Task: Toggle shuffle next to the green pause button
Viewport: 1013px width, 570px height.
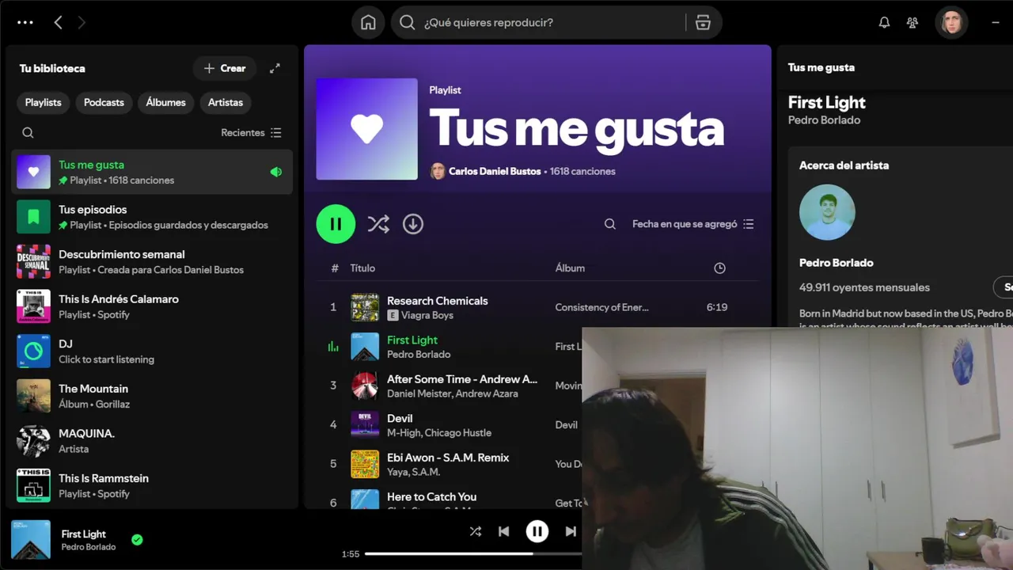Action: point(378,224)
